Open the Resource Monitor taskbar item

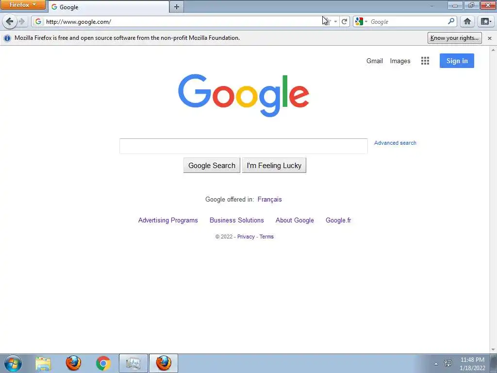coord(133,363)
